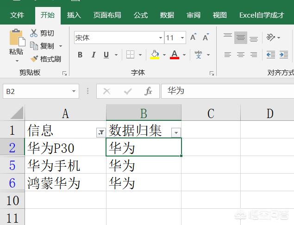Switch to the 视图 ribbon tab
The image size is (294, 225).
(x=220, y=15)
